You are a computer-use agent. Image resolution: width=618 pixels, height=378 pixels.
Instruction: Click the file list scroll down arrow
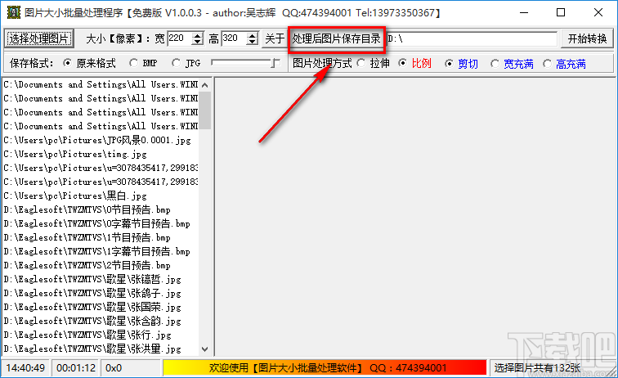pyautogui.click(x=205, y=349)
